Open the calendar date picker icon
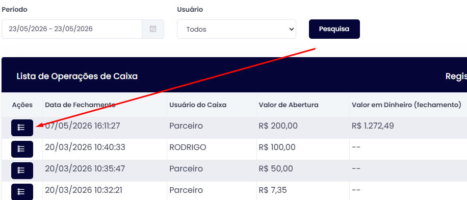Screen dimensions: 467x200 pos(153,29)
